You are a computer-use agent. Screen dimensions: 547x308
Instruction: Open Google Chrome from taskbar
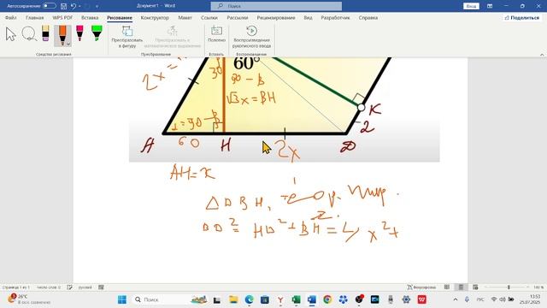pos(327,299)
